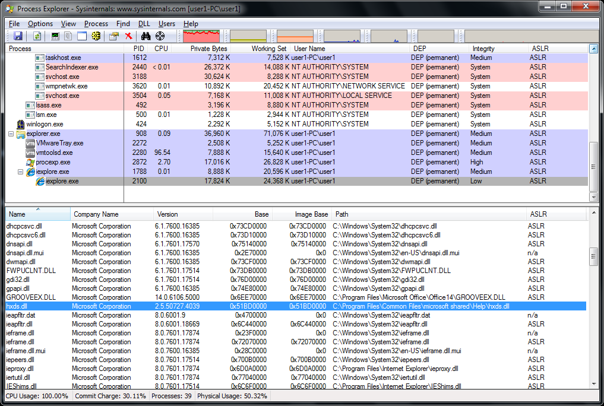This screenshot has height=406, width=604.
Task: Select the dnsapi.dll.mui row
Action: (x=296, y=253)
